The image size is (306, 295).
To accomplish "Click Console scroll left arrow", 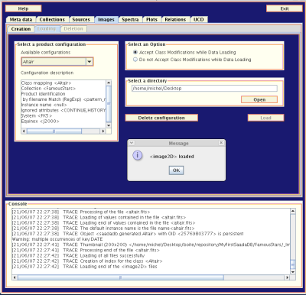I will [x=15, y=277].
